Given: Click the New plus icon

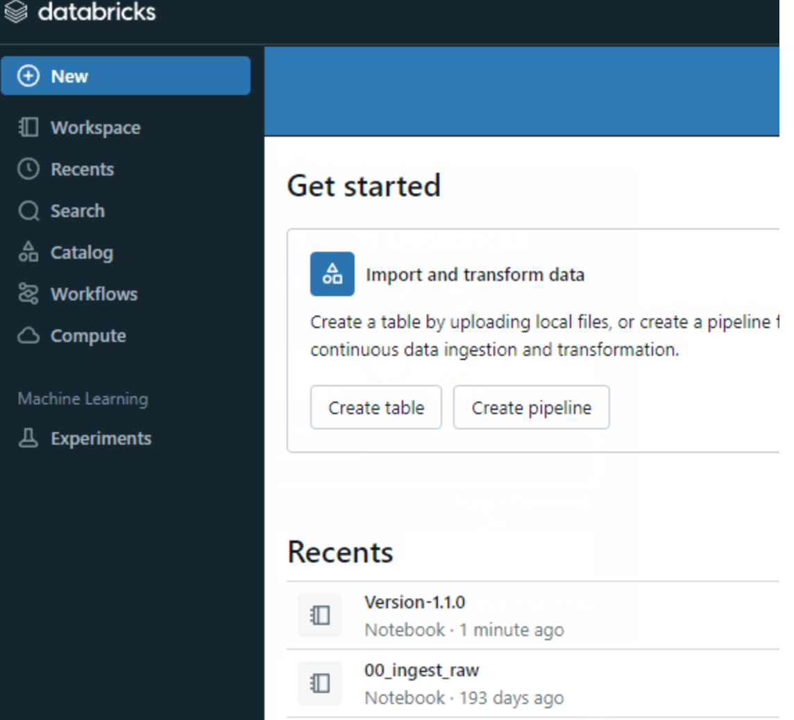Looking at the screenshot, I should [x=28, y=76].
